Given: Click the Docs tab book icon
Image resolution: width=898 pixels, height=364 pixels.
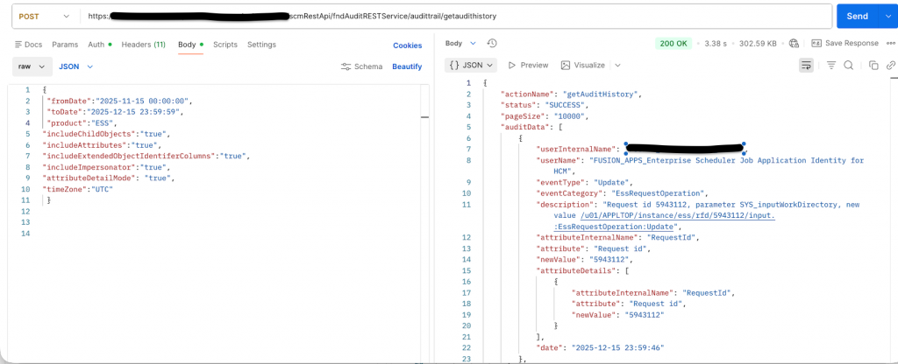Looking at the screenshot, I should click(18, 45).
